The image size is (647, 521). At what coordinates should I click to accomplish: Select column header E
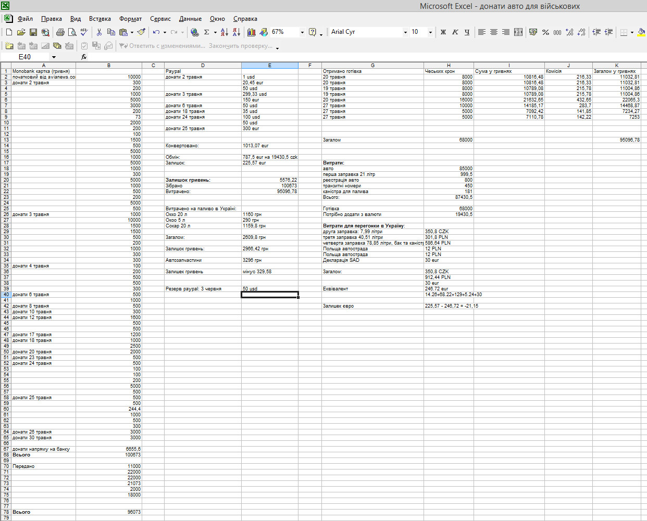[x=269, y=65]
